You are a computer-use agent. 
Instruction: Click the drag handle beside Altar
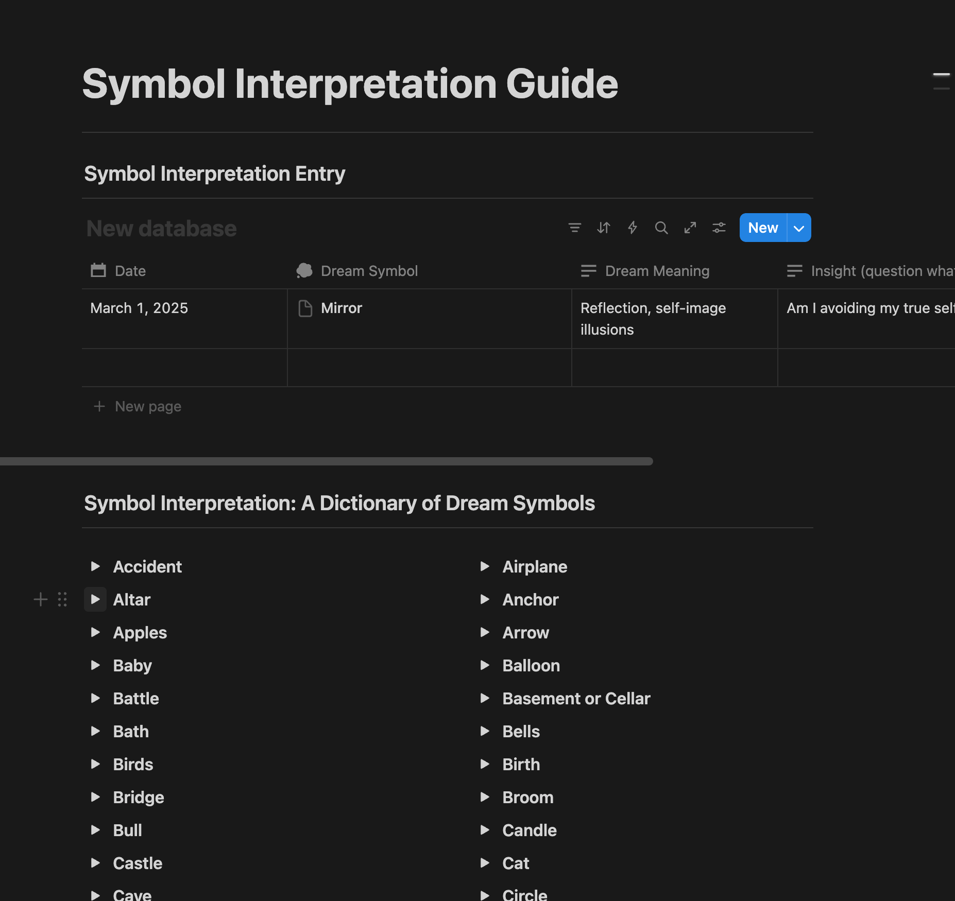pyautogui.click(x=62, y=599)
